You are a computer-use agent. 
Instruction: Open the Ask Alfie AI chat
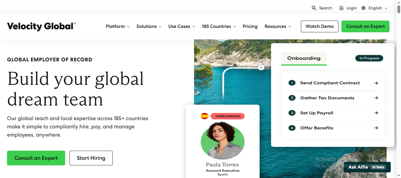(367, 167)
